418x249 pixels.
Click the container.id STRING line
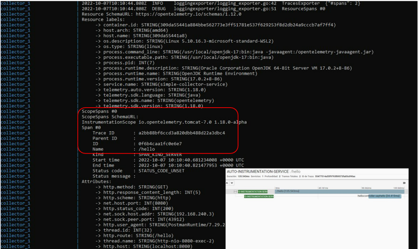pos(216,25)
